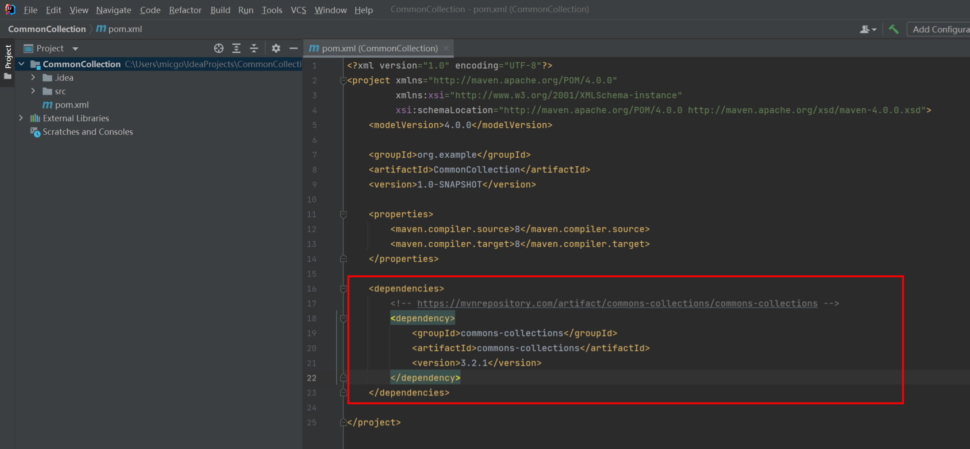
Task: Open the mvnrepository.com link in comment
Action: click(x=617, y=304)
